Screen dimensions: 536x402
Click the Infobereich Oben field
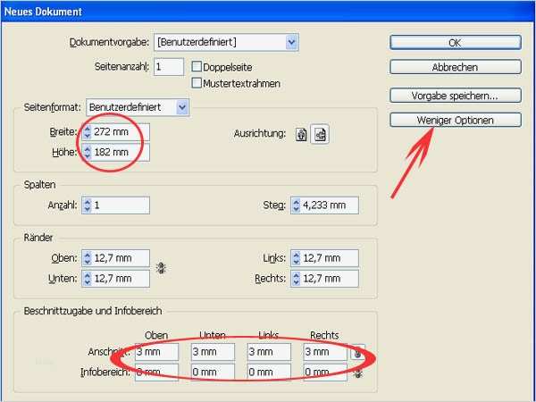(156, 372)
